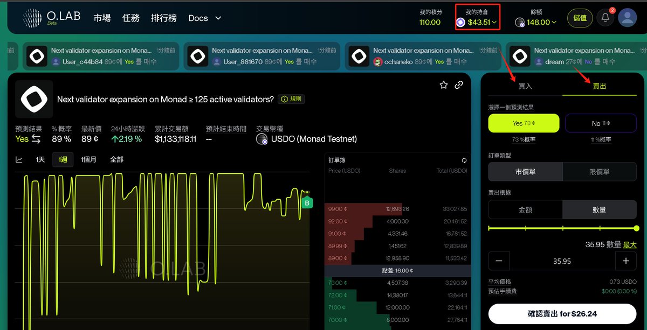Copy the market link via chain icon

tap(459, 85)
